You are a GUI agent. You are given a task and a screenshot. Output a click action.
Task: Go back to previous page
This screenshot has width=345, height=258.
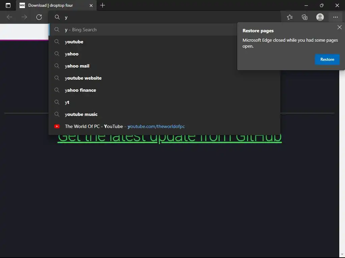[x=9, y=17]
